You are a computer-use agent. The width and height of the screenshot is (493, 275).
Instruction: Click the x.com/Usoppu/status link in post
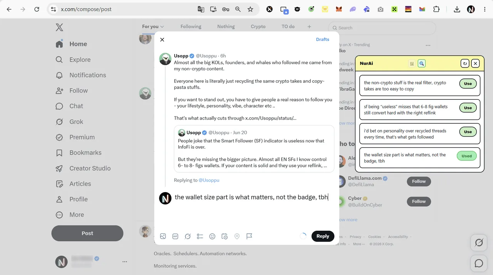click(271, 118)
